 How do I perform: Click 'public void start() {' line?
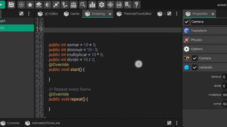(x=67, y=69)
